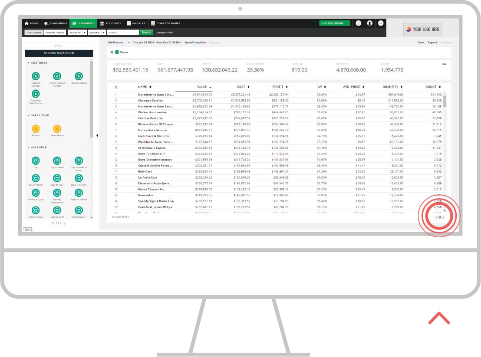Collapse the summary totals with minus
The image size is (481, 357).
444,64
